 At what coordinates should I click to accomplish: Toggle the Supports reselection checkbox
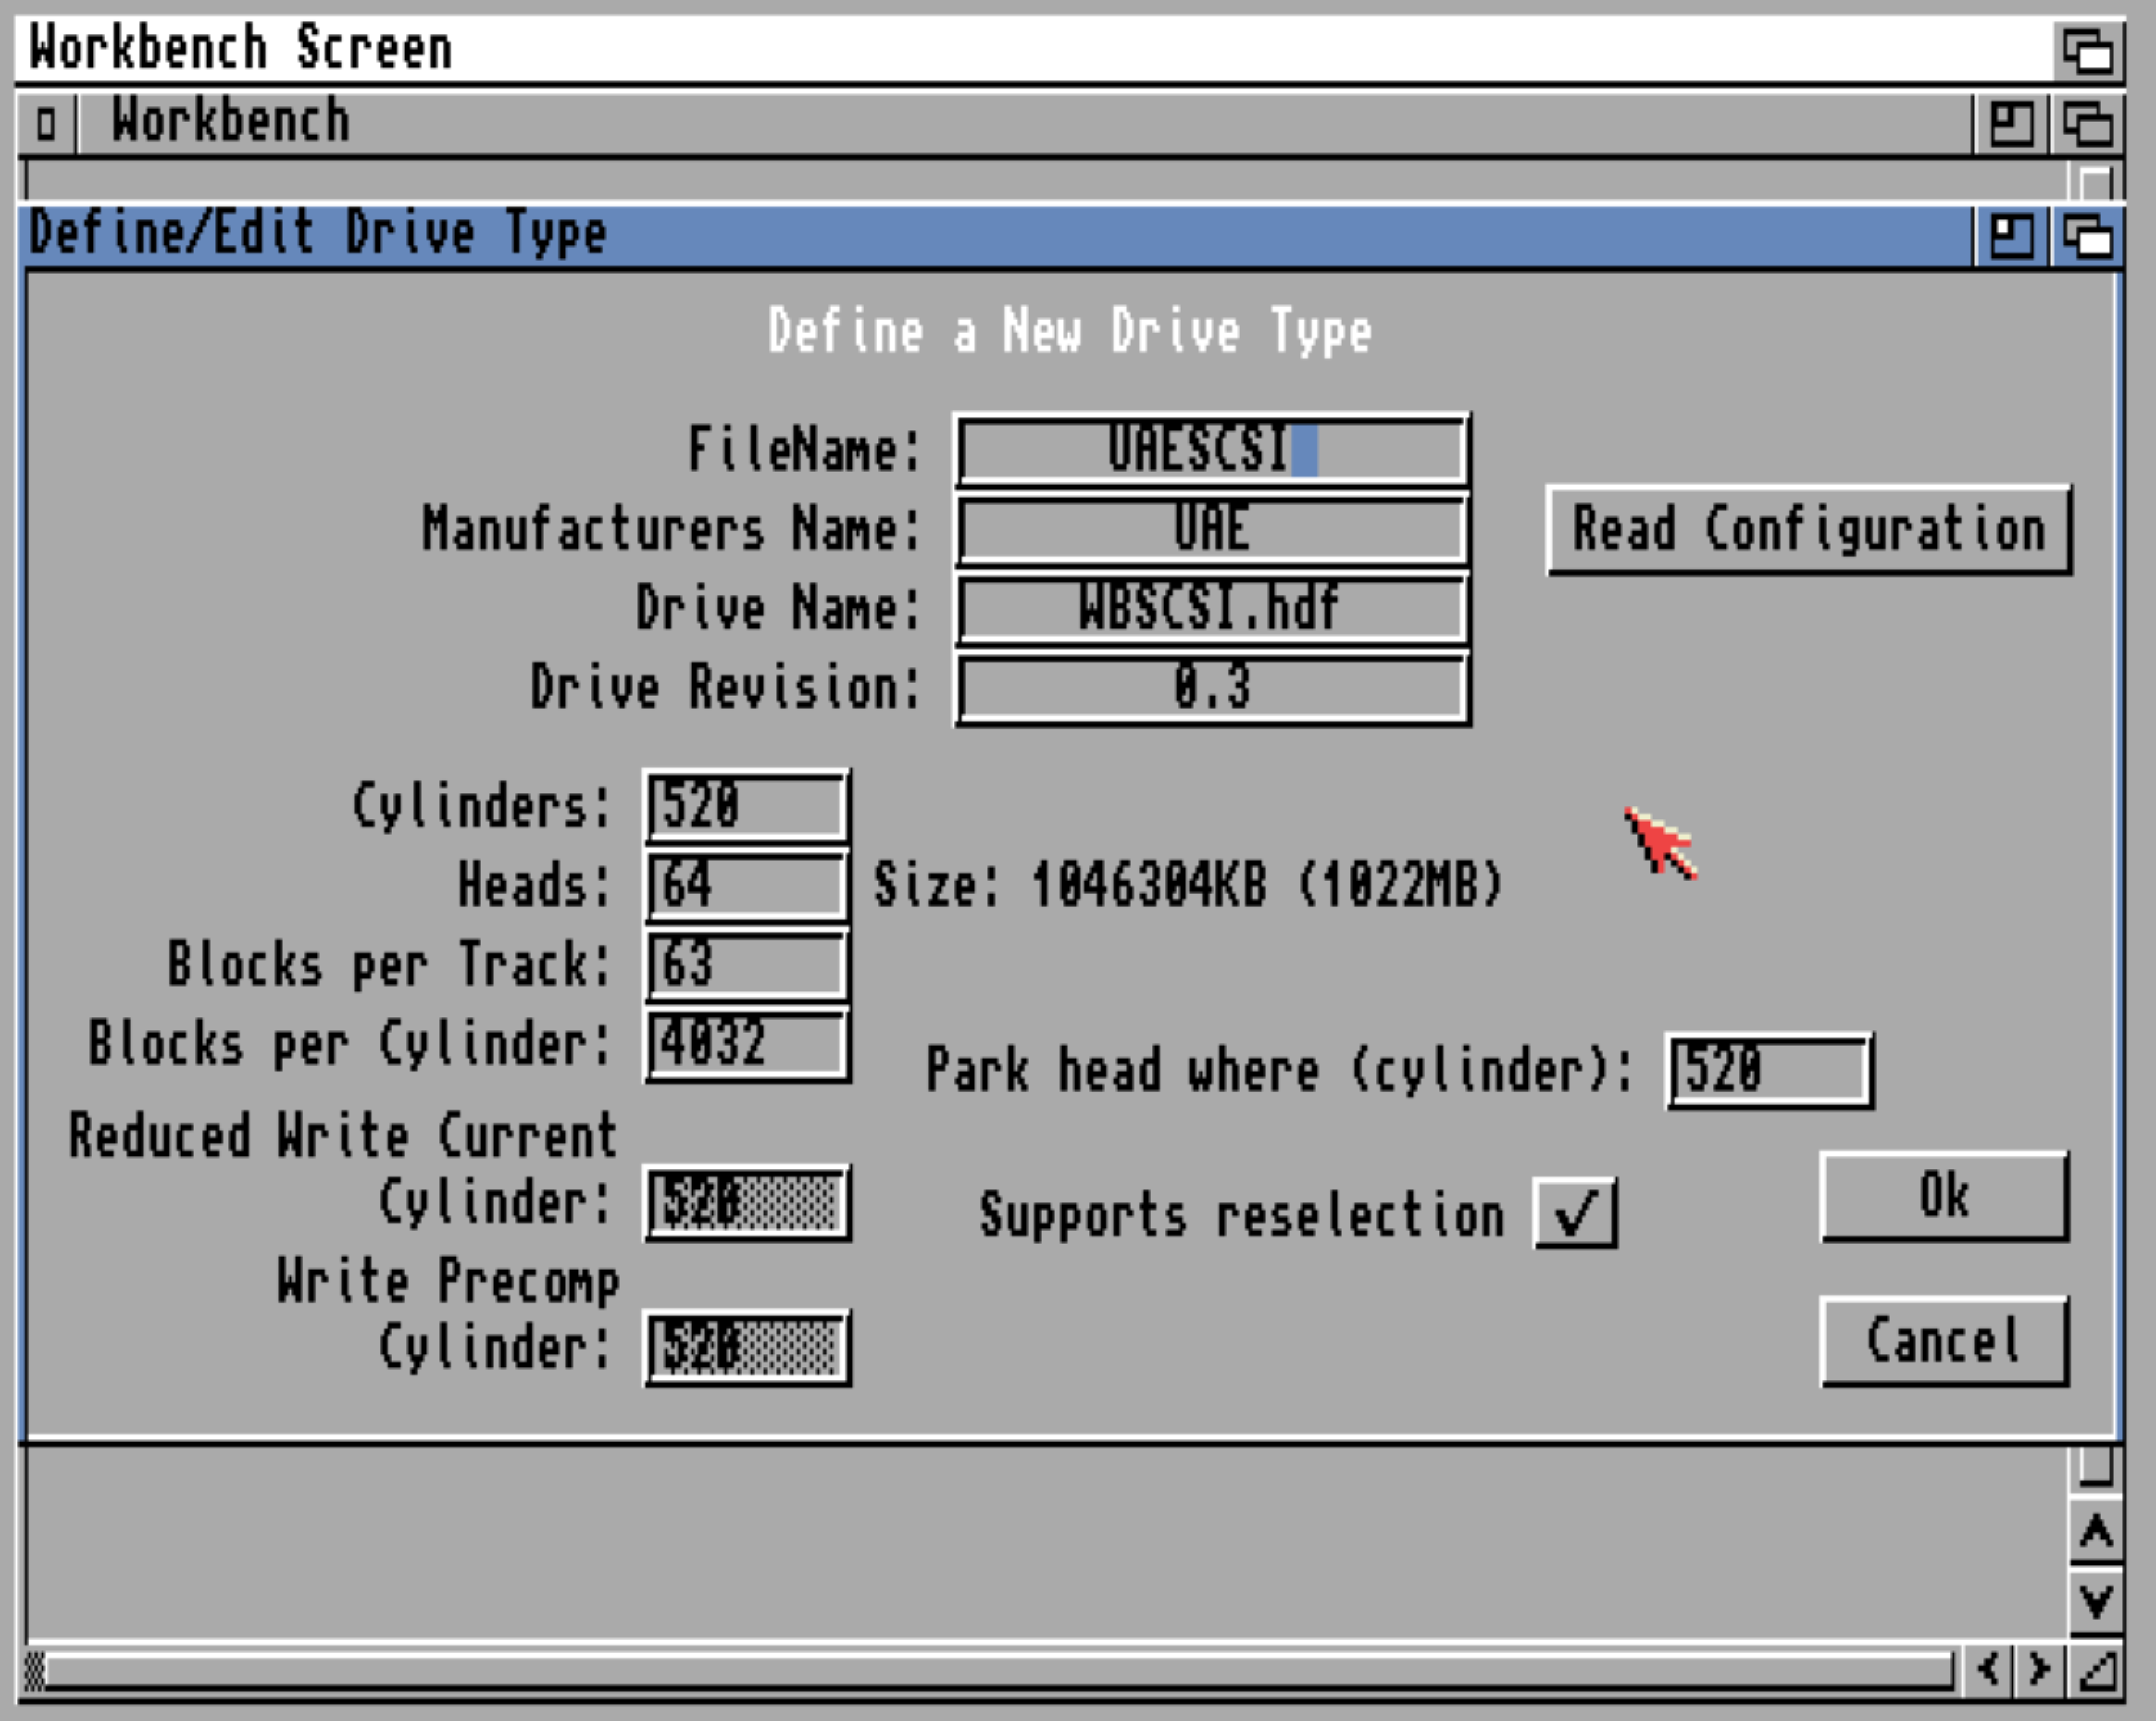(x=1575, y=1213)
